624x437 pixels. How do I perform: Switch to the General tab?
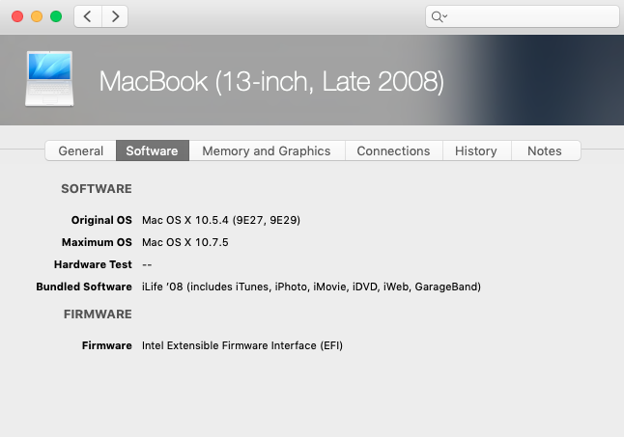(x=81, y=150)
